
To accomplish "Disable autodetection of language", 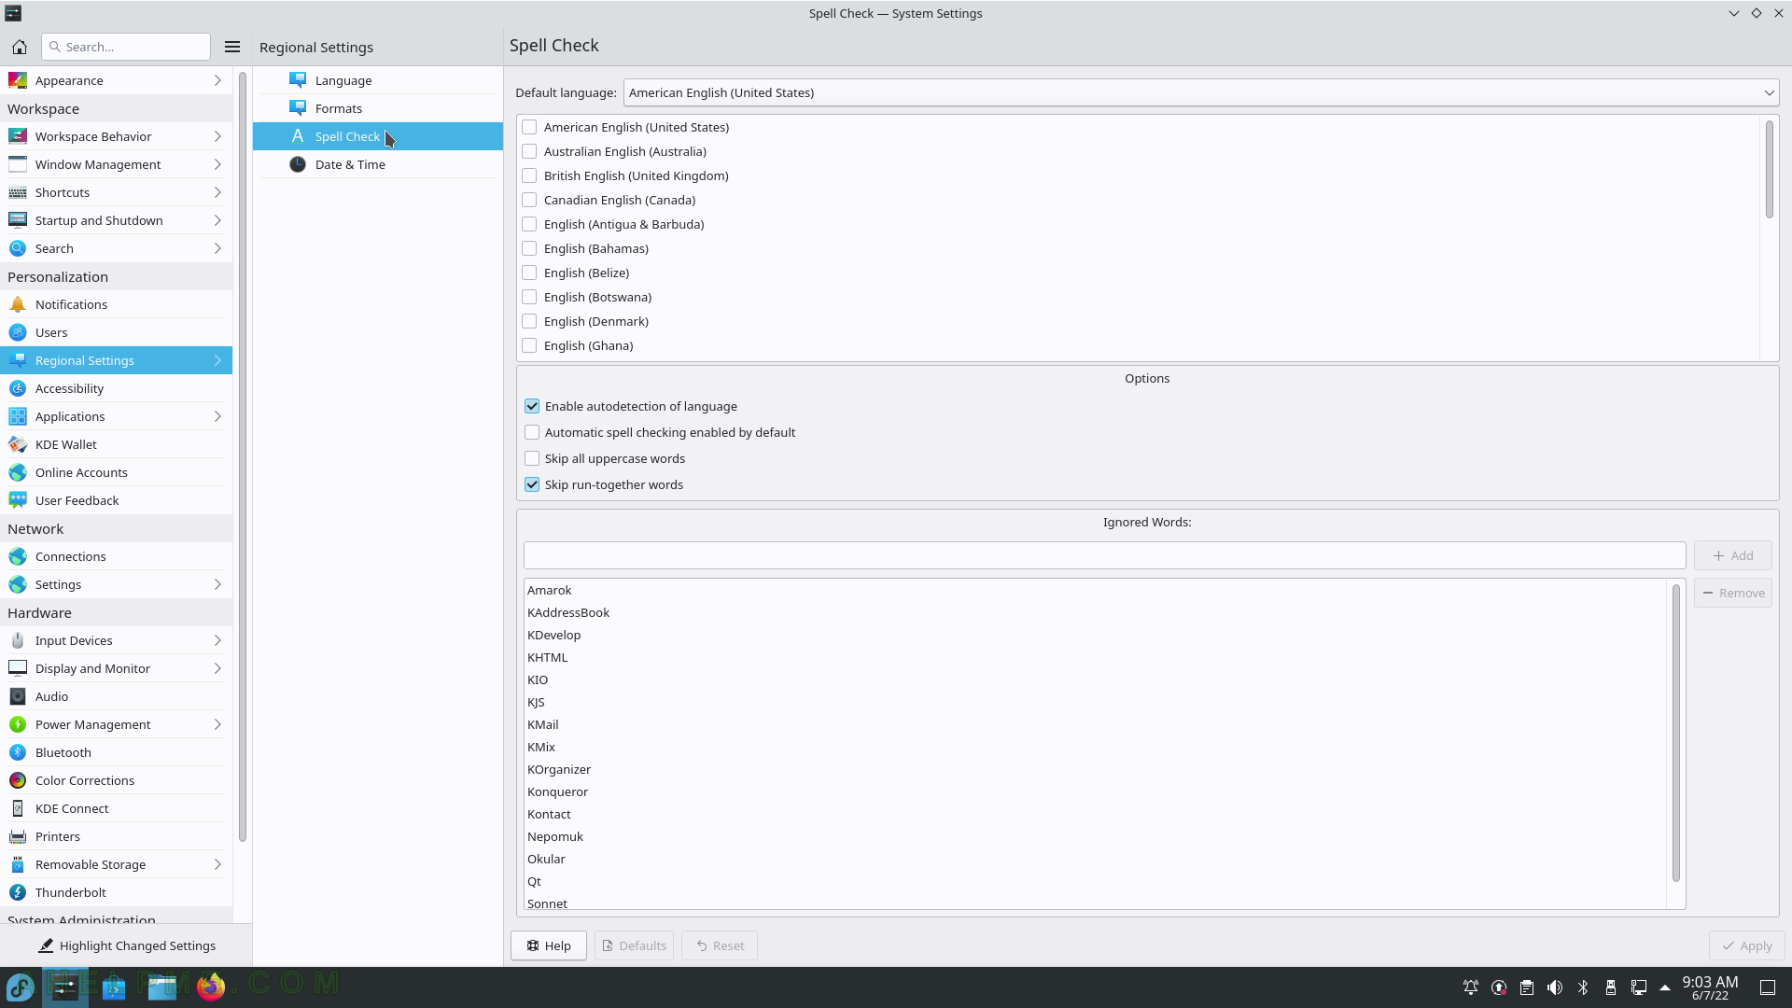I will point(532,406).
